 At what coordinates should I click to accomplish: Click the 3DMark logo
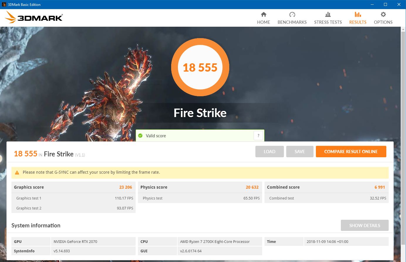(34, 17)
